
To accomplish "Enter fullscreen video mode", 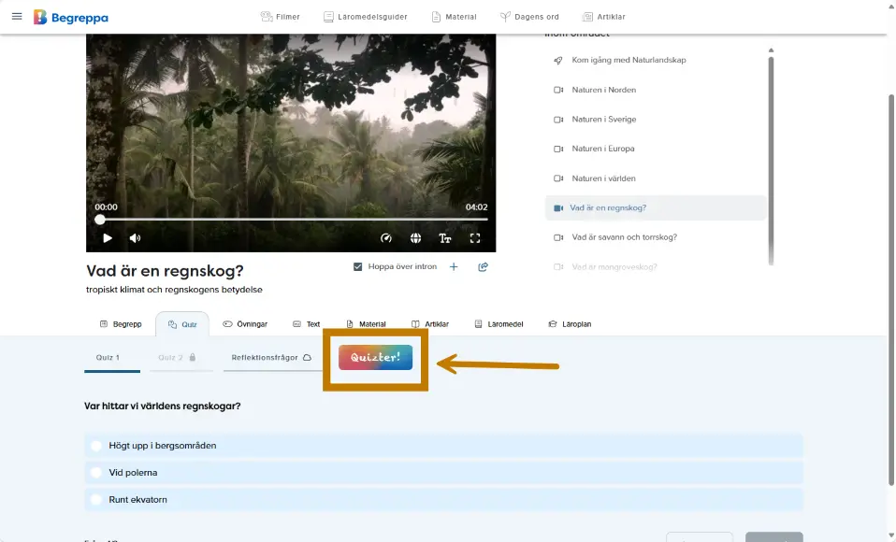I will coord(475,238).
